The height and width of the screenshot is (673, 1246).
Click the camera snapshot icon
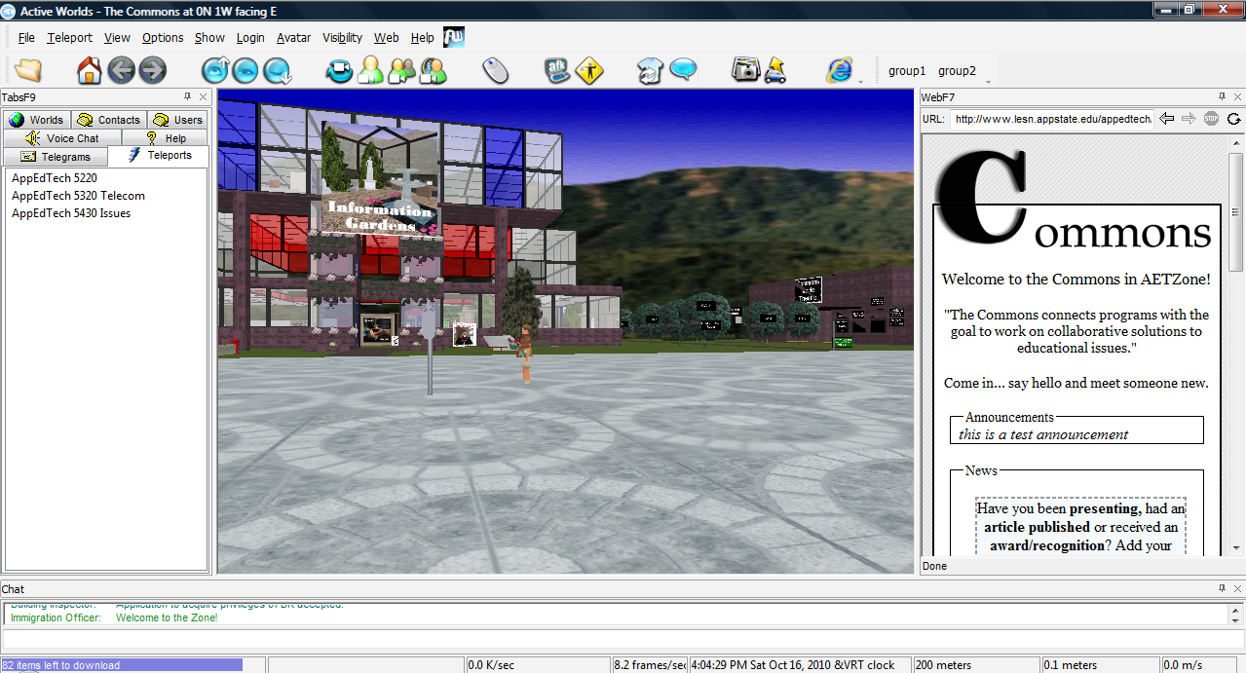(x=745, y=70)
